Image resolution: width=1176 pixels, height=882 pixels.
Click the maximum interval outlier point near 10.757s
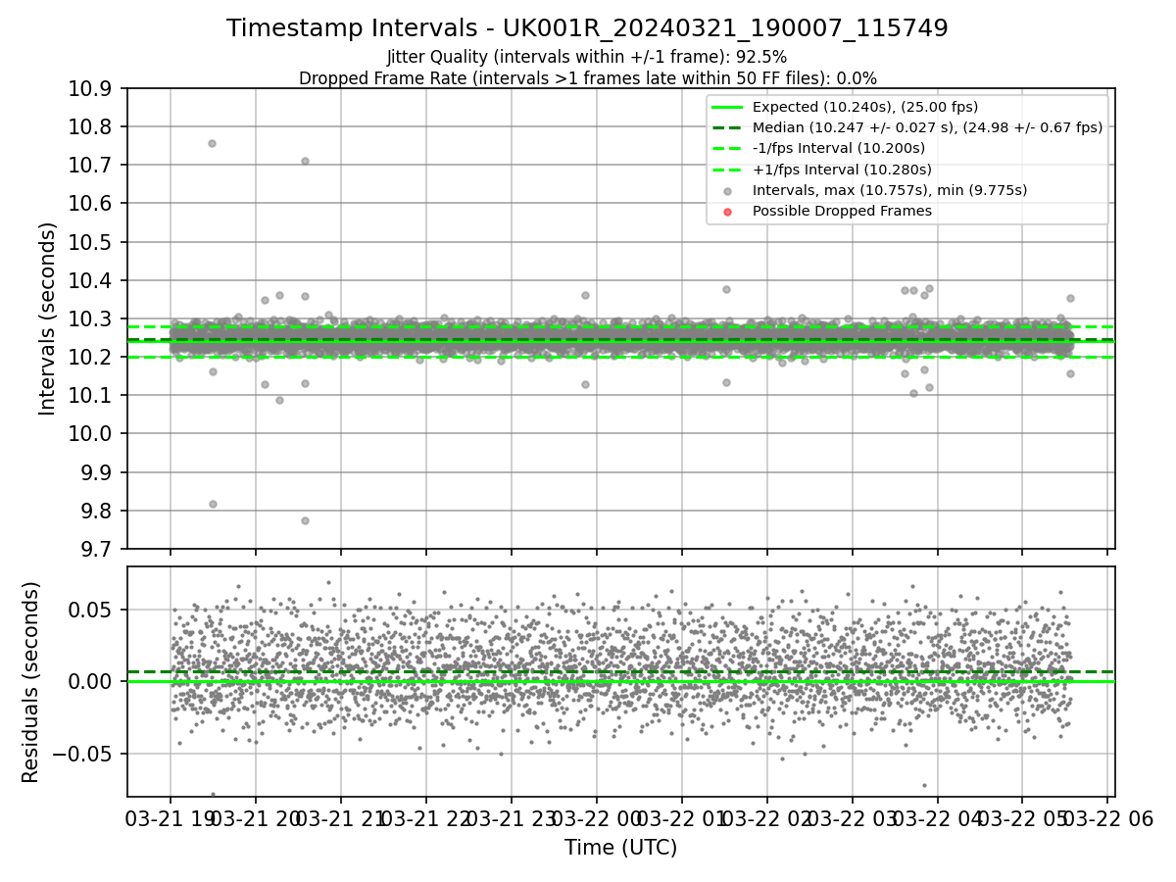point(212,143)
